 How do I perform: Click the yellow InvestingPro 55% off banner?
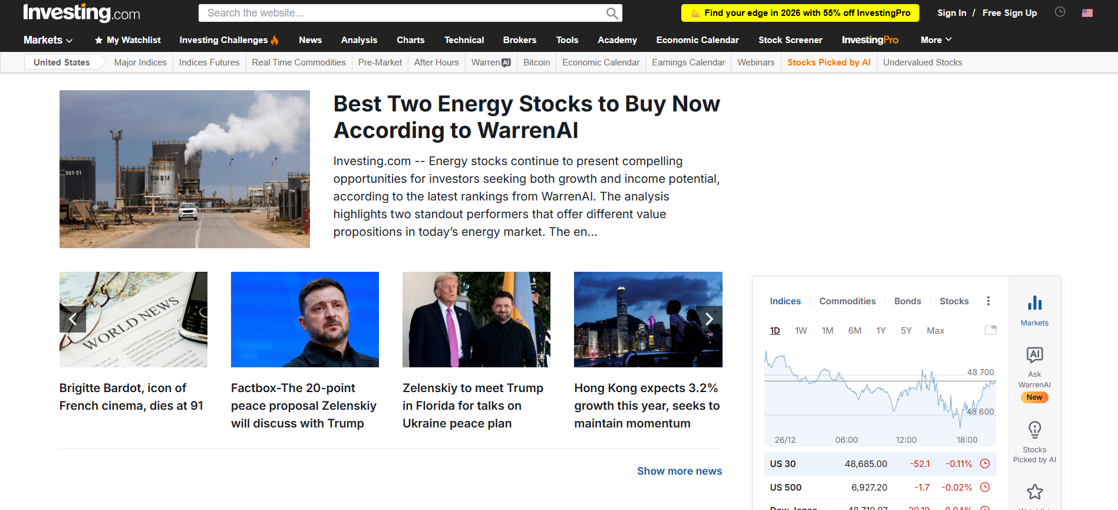tap(800, 13)
